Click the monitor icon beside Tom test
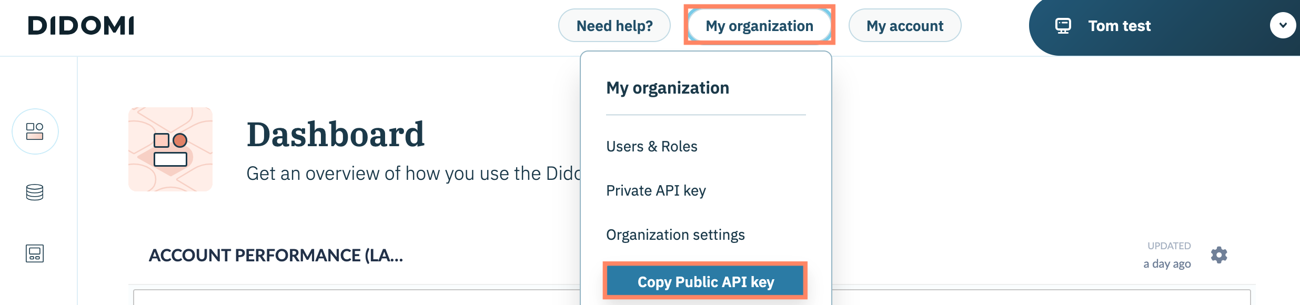 coord(1063,26)
